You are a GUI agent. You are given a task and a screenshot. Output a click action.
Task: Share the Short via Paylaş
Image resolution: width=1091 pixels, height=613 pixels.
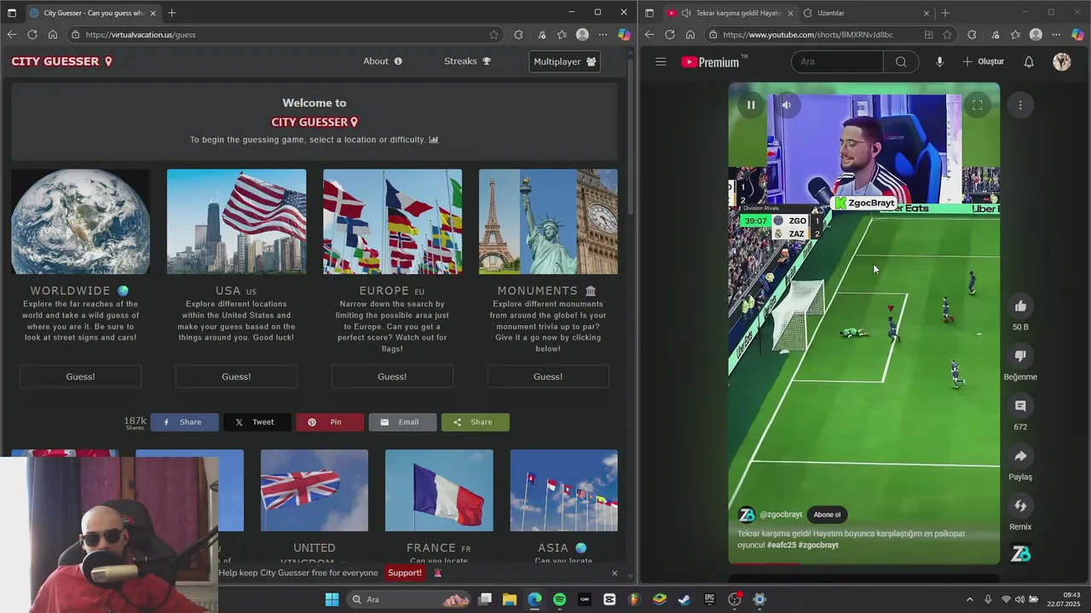tap(1020, 456)
